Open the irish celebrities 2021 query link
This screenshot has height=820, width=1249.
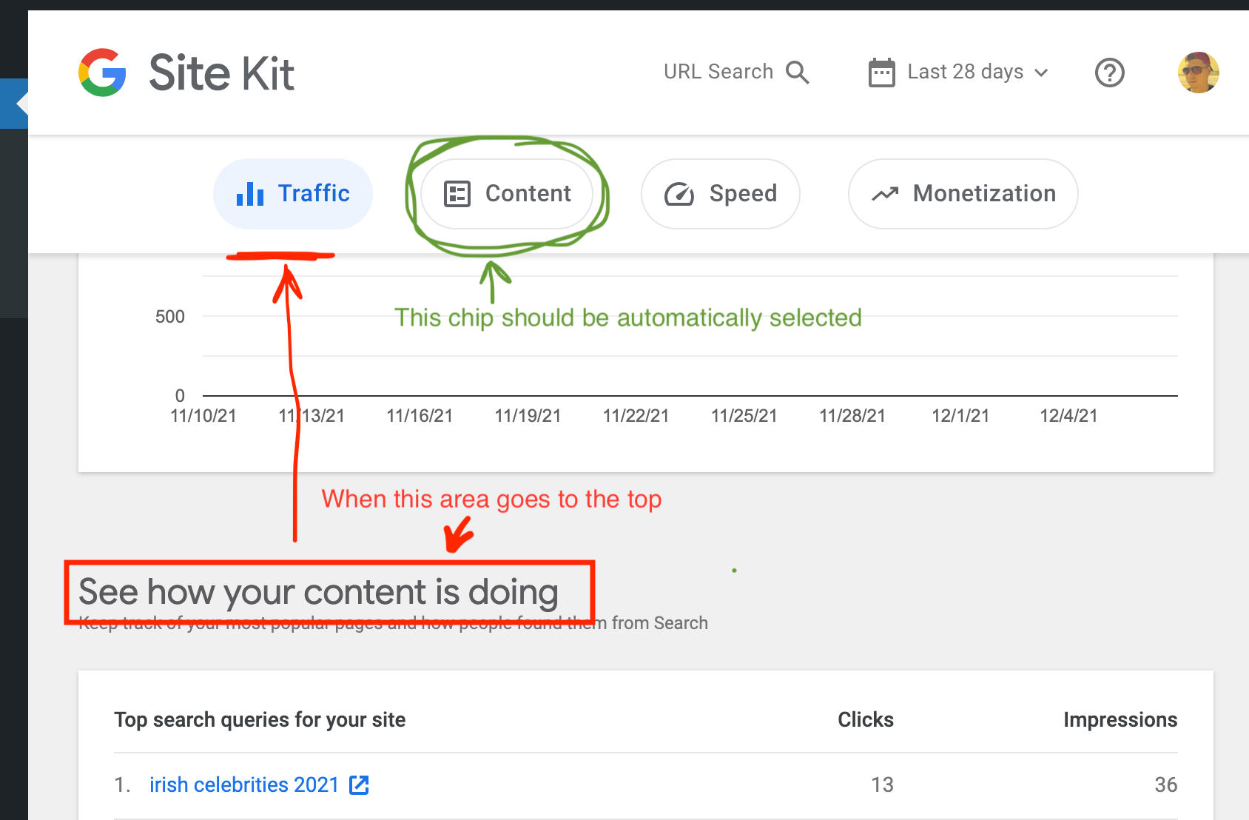pyautogui.click(x=243, y=784)
